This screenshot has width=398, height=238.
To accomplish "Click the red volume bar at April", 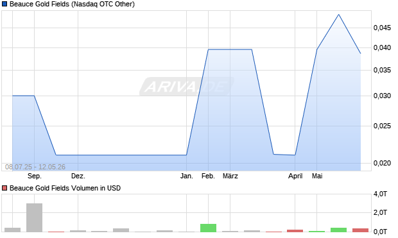I will 295,231.
